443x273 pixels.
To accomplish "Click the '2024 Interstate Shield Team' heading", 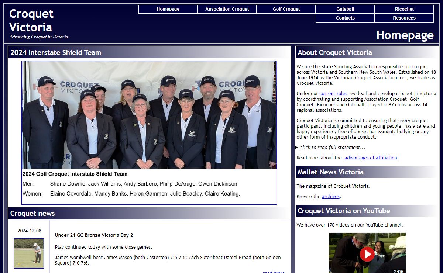I will coord(56,52).
